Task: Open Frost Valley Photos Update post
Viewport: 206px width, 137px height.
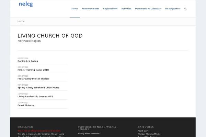Action: point(33,79)
